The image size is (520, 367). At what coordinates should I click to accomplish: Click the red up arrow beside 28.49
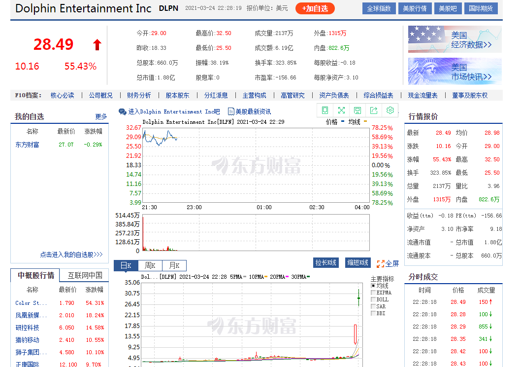click(x=97, y=44)
